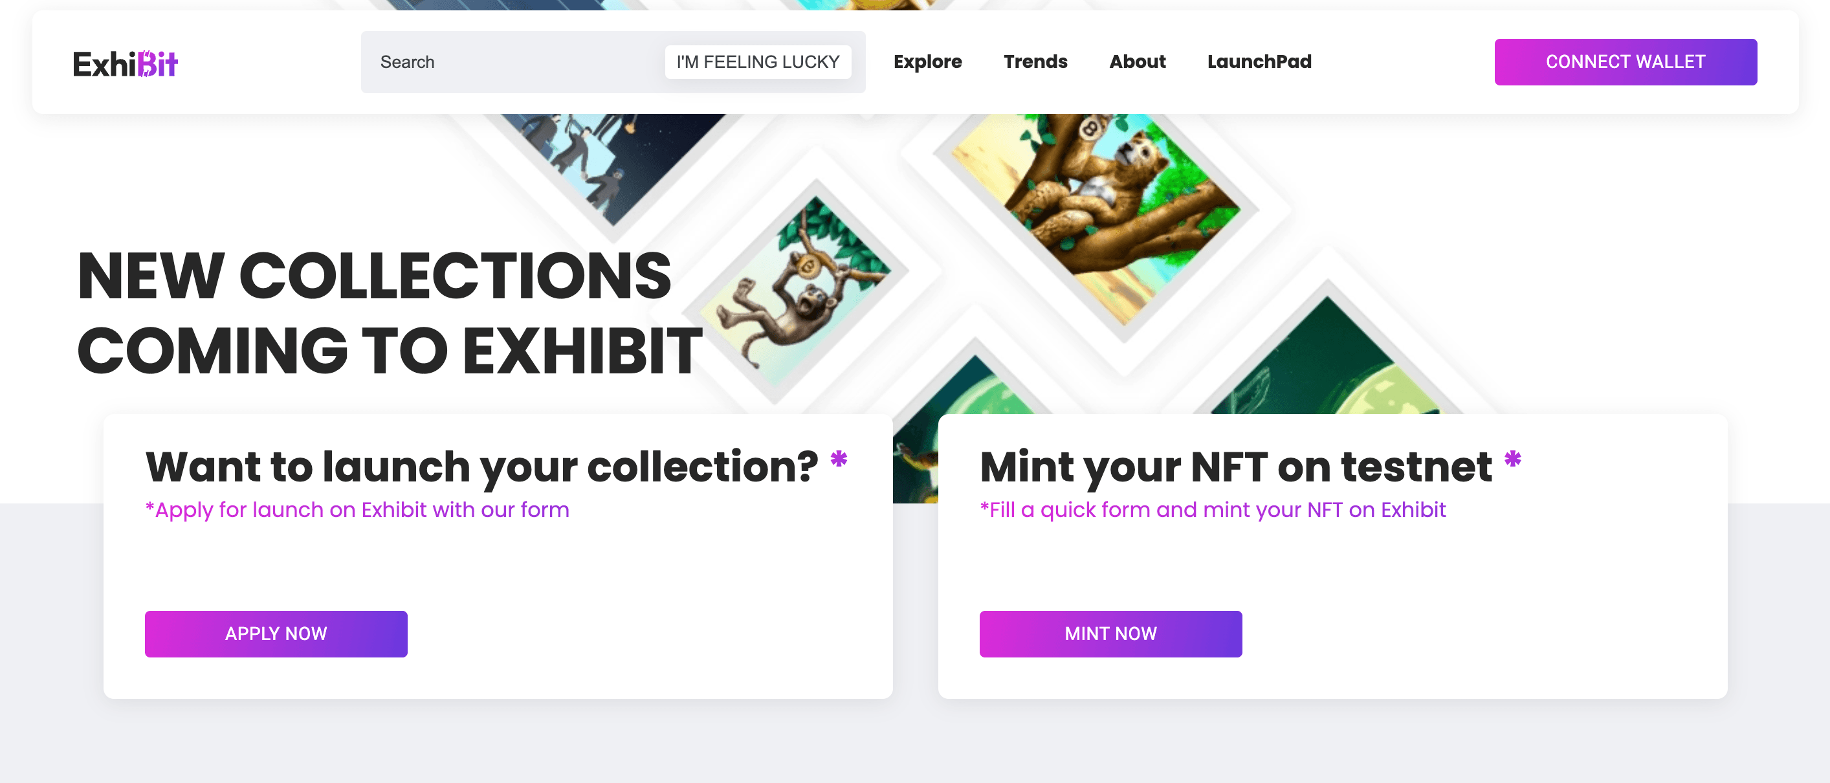Image resolution: width=1830 pixels, height=783 pixels.
Task: Click asterisk beside 'Want to launch your collection?'
Action: pos(838,459)
